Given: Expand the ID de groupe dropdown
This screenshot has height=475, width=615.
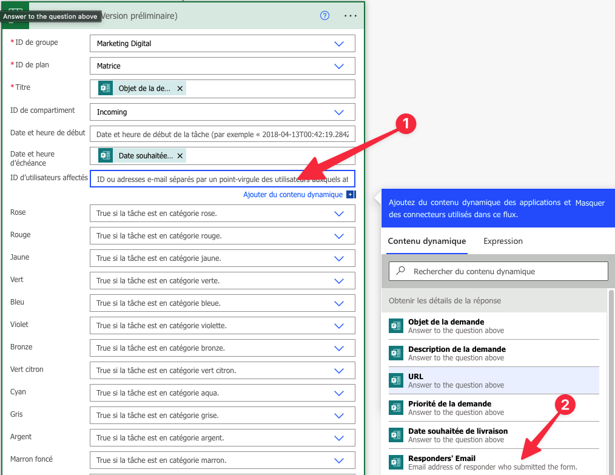Looking at the screenshot, I should (339, 44).
